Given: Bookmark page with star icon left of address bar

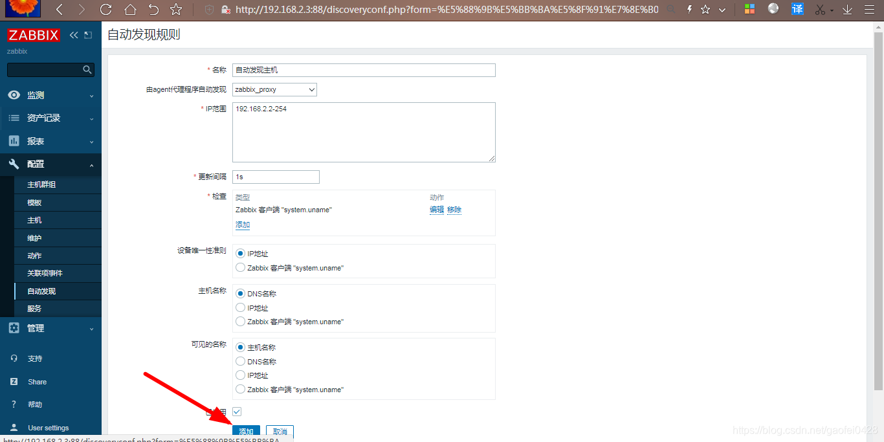Looking at the screenshot, I should [176, 10].
